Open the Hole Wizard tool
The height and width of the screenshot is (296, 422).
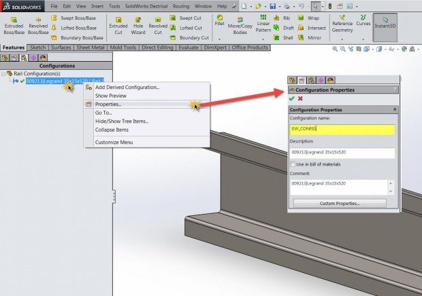[x=138, y=25]
